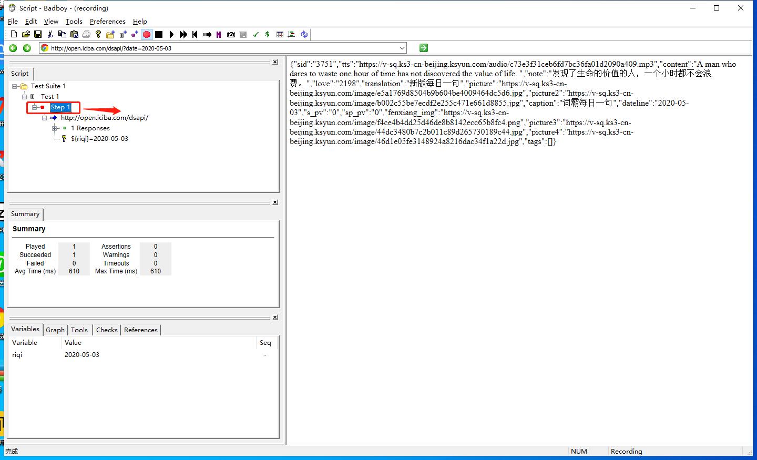
Task: Click the URL address input field
Action: [x=223, y=48]
